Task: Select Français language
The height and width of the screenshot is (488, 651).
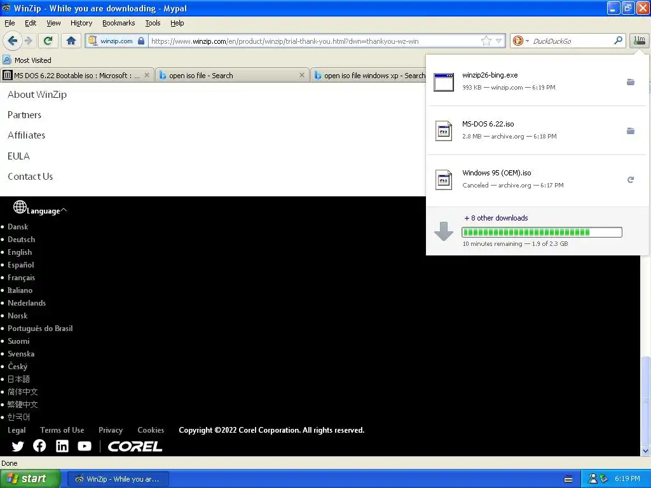Action: point(21,278)
